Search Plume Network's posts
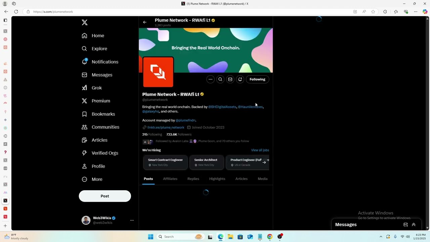This screenshot has width=430, height=242. tap(220, 79)
